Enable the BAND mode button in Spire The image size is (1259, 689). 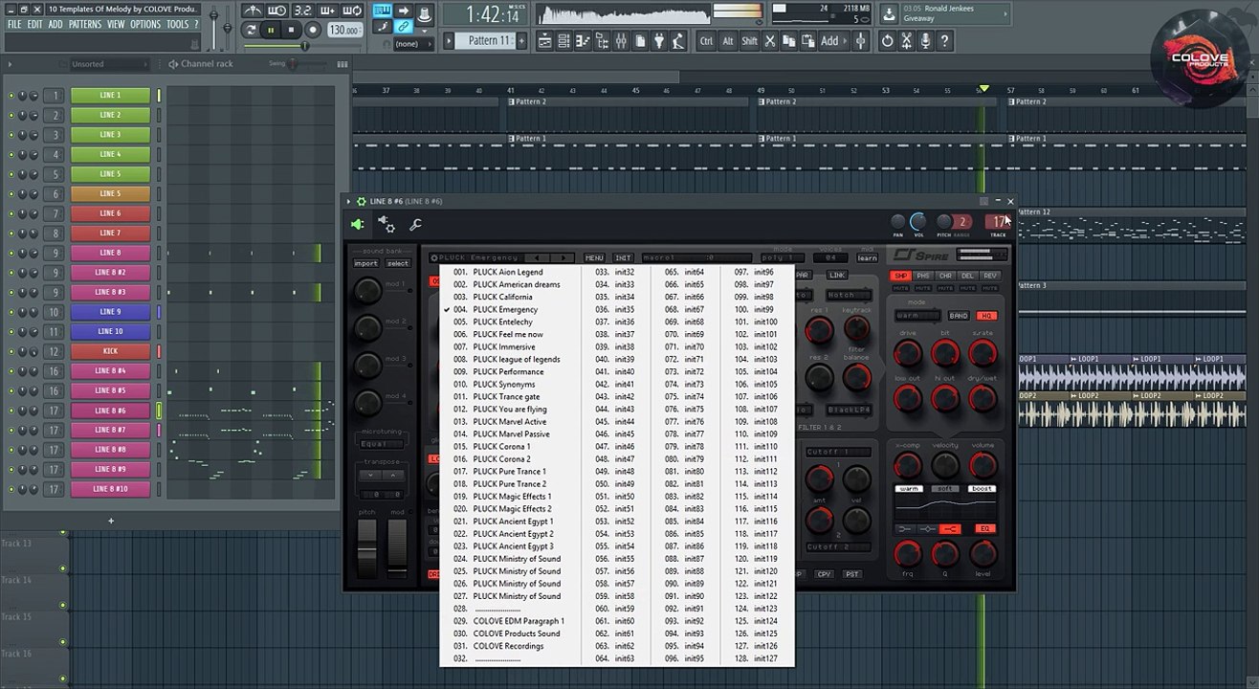pos(959,316)
